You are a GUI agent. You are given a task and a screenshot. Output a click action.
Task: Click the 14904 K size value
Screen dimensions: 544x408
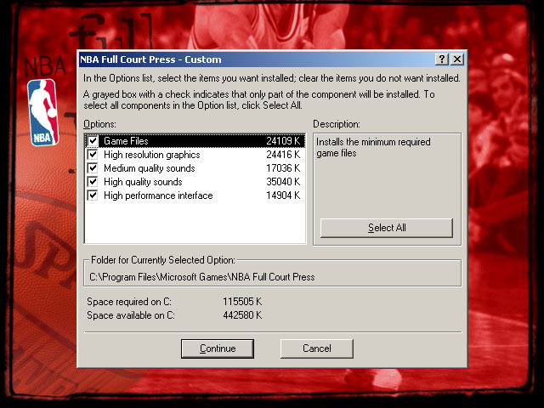pos(283,195)
